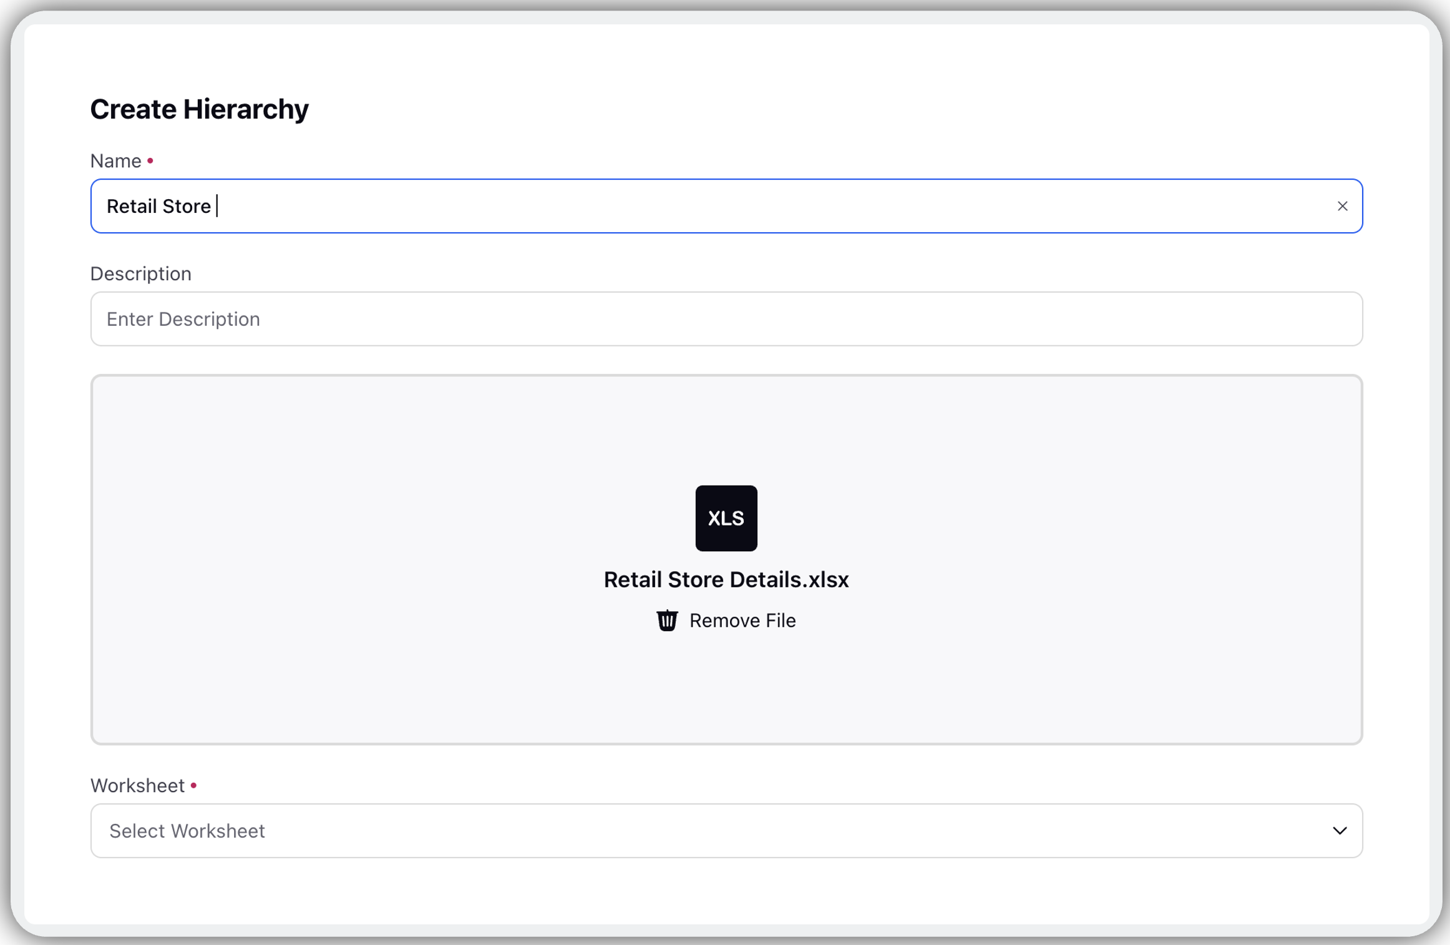Click the Create Hierarchy heading
1450x945 pixels.
200,110
